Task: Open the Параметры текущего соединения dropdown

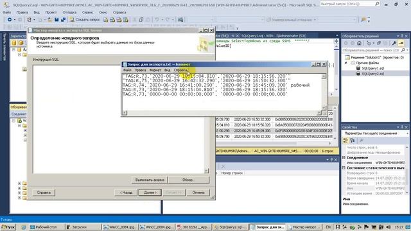Action: tap(407, 133)
